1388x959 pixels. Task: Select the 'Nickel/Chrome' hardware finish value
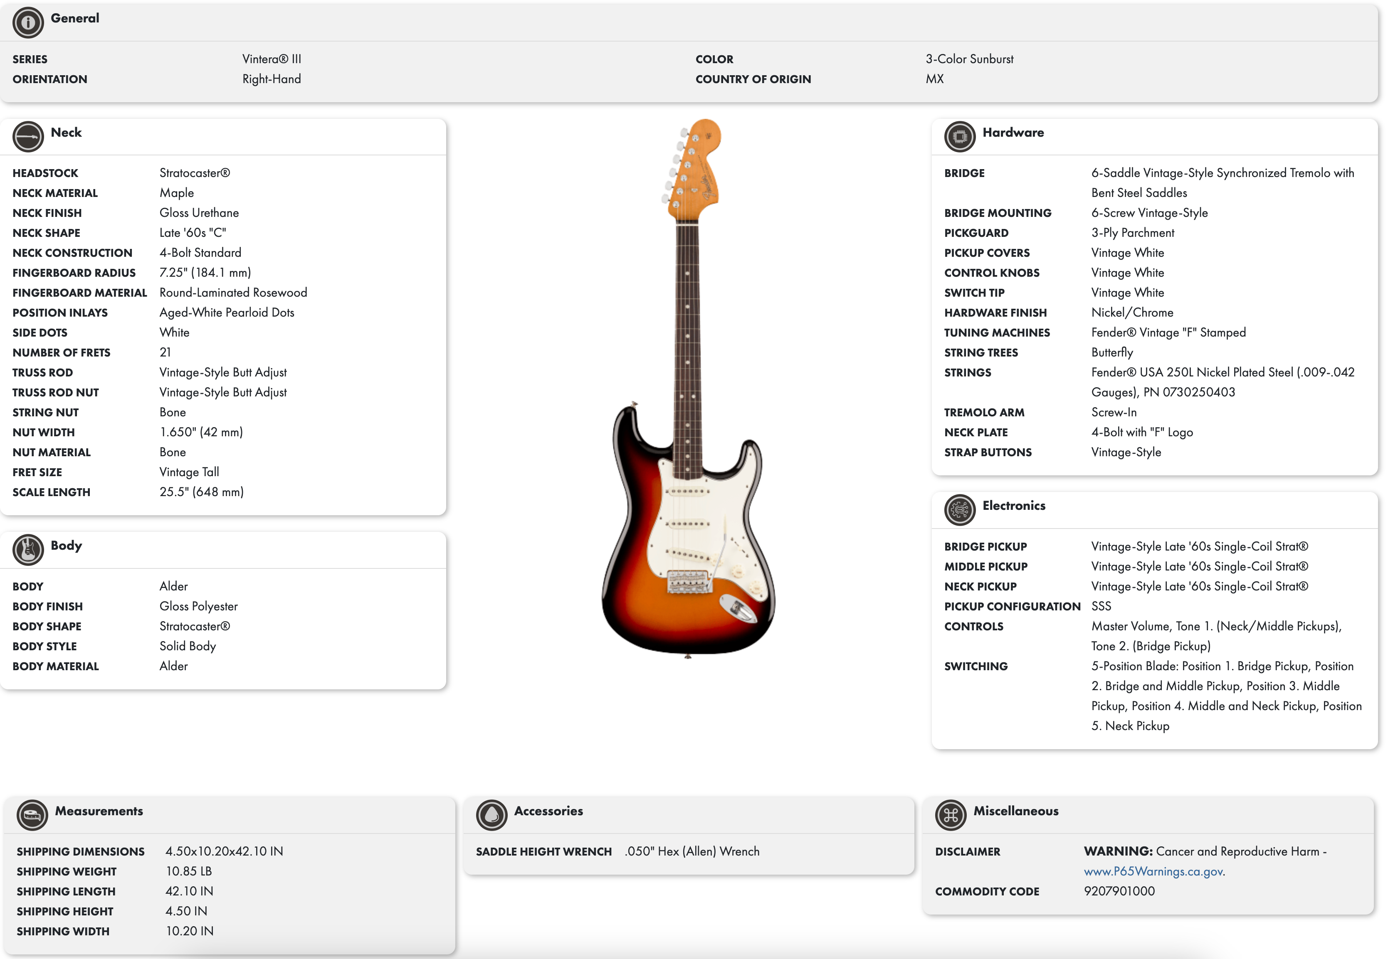(1132, 312)
